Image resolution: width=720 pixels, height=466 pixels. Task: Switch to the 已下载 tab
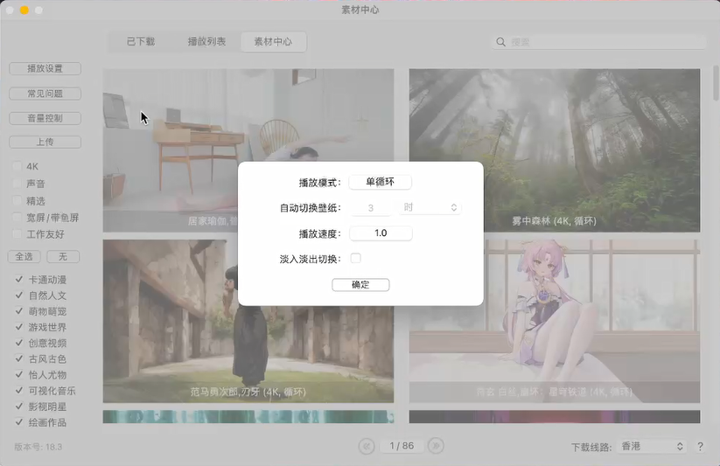(x=140, y=41)
